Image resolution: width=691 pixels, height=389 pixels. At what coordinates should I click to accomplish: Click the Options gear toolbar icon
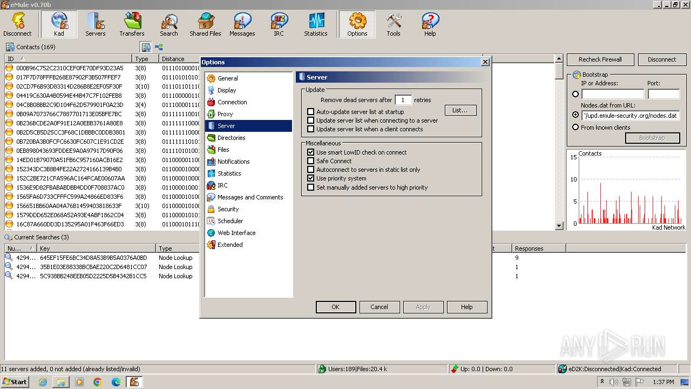click(357, 24)
